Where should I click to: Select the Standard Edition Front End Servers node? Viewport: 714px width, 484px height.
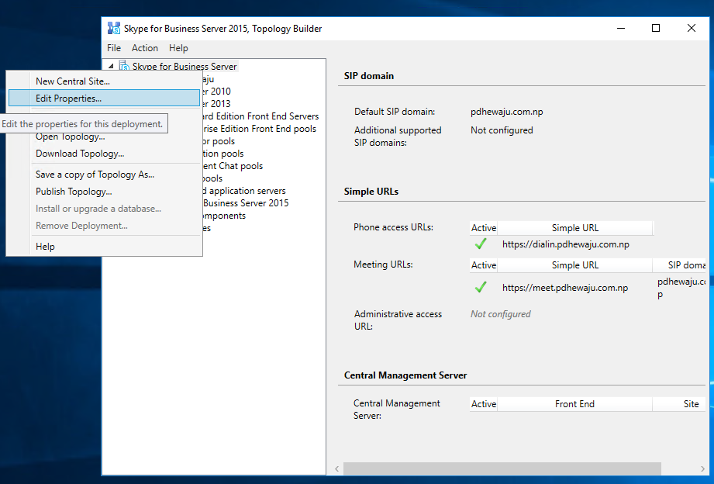pos(261,116)
